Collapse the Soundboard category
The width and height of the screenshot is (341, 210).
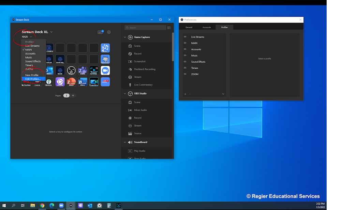[x=125, y=142]
